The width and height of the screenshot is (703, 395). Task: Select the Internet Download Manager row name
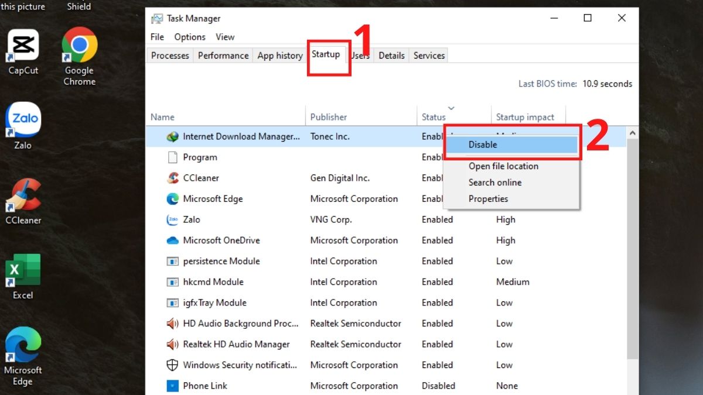click(x=241, y=136)
